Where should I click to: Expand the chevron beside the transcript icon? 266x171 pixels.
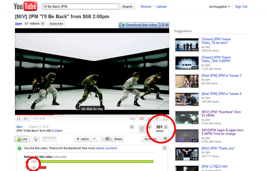(150, 127)
